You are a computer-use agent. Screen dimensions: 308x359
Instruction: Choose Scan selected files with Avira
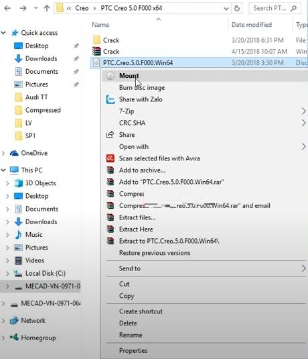point(159,158)
